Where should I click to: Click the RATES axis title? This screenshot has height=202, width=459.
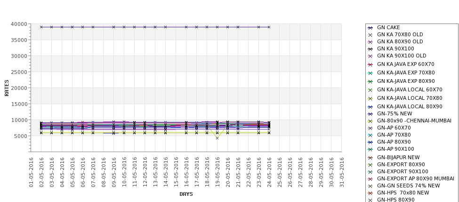pos(7,88)
